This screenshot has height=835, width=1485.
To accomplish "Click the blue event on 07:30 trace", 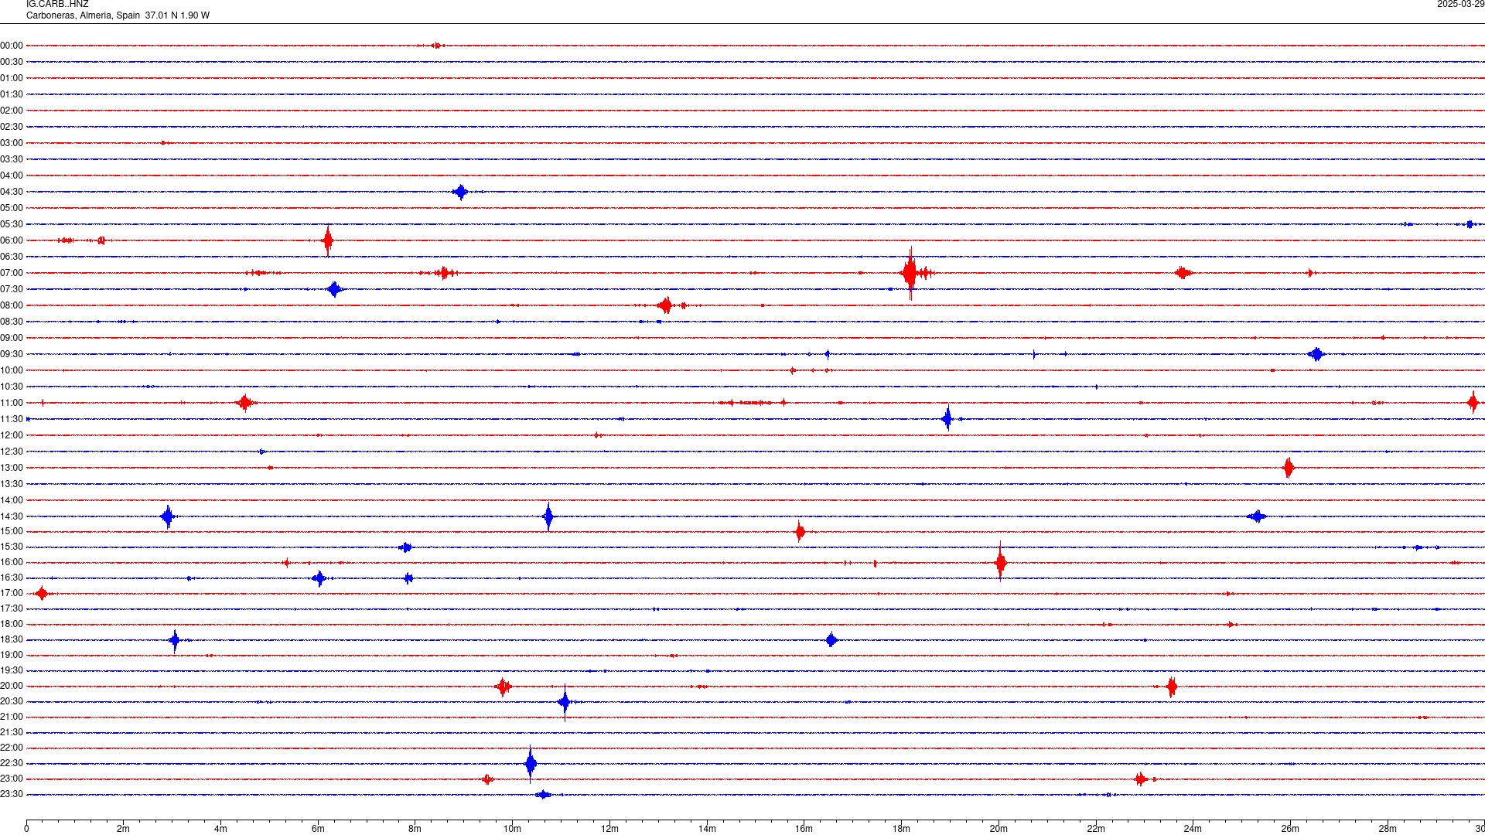I will [x=334, y=289].
